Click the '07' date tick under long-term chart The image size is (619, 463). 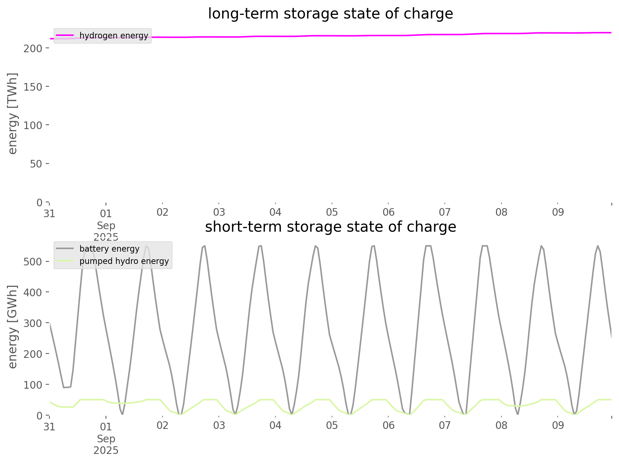point(445,212)
